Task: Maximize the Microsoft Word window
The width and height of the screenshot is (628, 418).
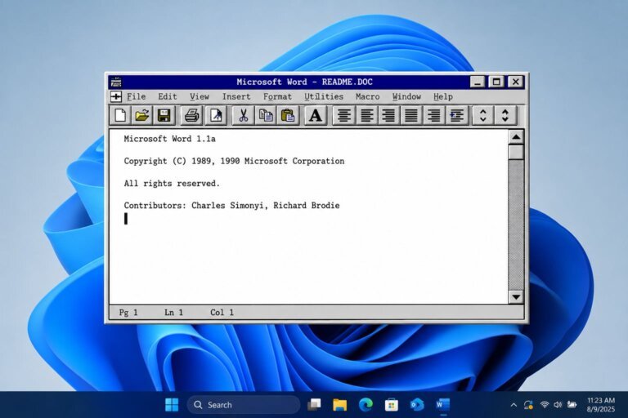Action: pyautogui.click(x=496, y=82)
